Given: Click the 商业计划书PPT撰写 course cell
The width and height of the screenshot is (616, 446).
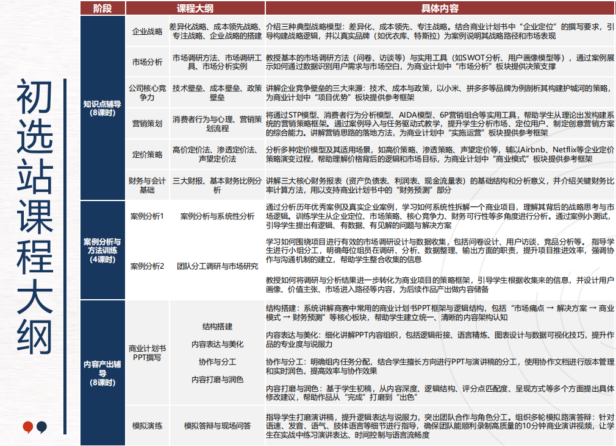Looking at the screenshot, I should tap(148, 353).
